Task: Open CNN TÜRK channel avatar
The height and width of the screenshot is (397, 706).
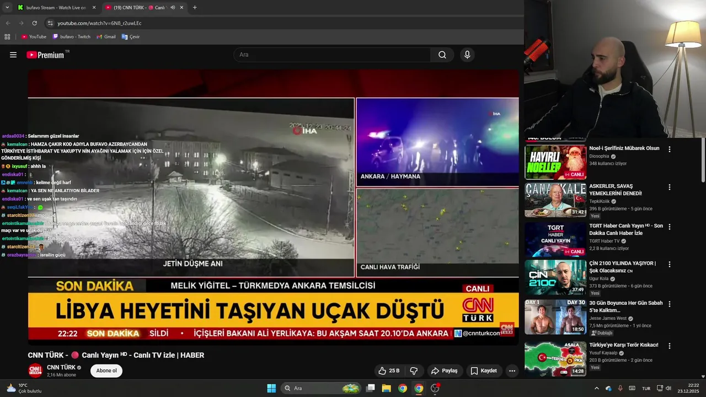Action: pyautogui.click(x=35, y=371)
